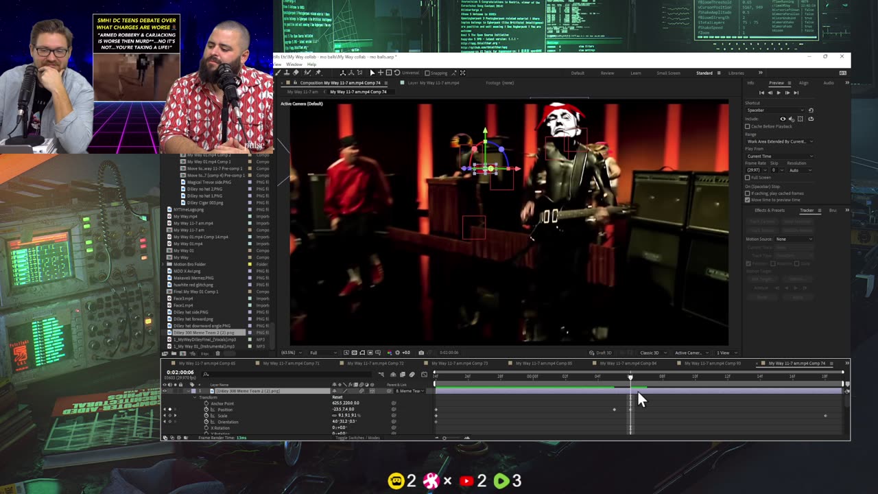Open the Tracker panel hamburger menu
The image size is (878, 494).
pos(820,211)
